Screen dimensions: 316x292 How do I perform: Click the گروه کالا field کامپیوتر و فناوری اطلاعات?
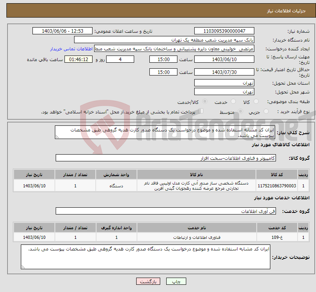coord(166,158)
